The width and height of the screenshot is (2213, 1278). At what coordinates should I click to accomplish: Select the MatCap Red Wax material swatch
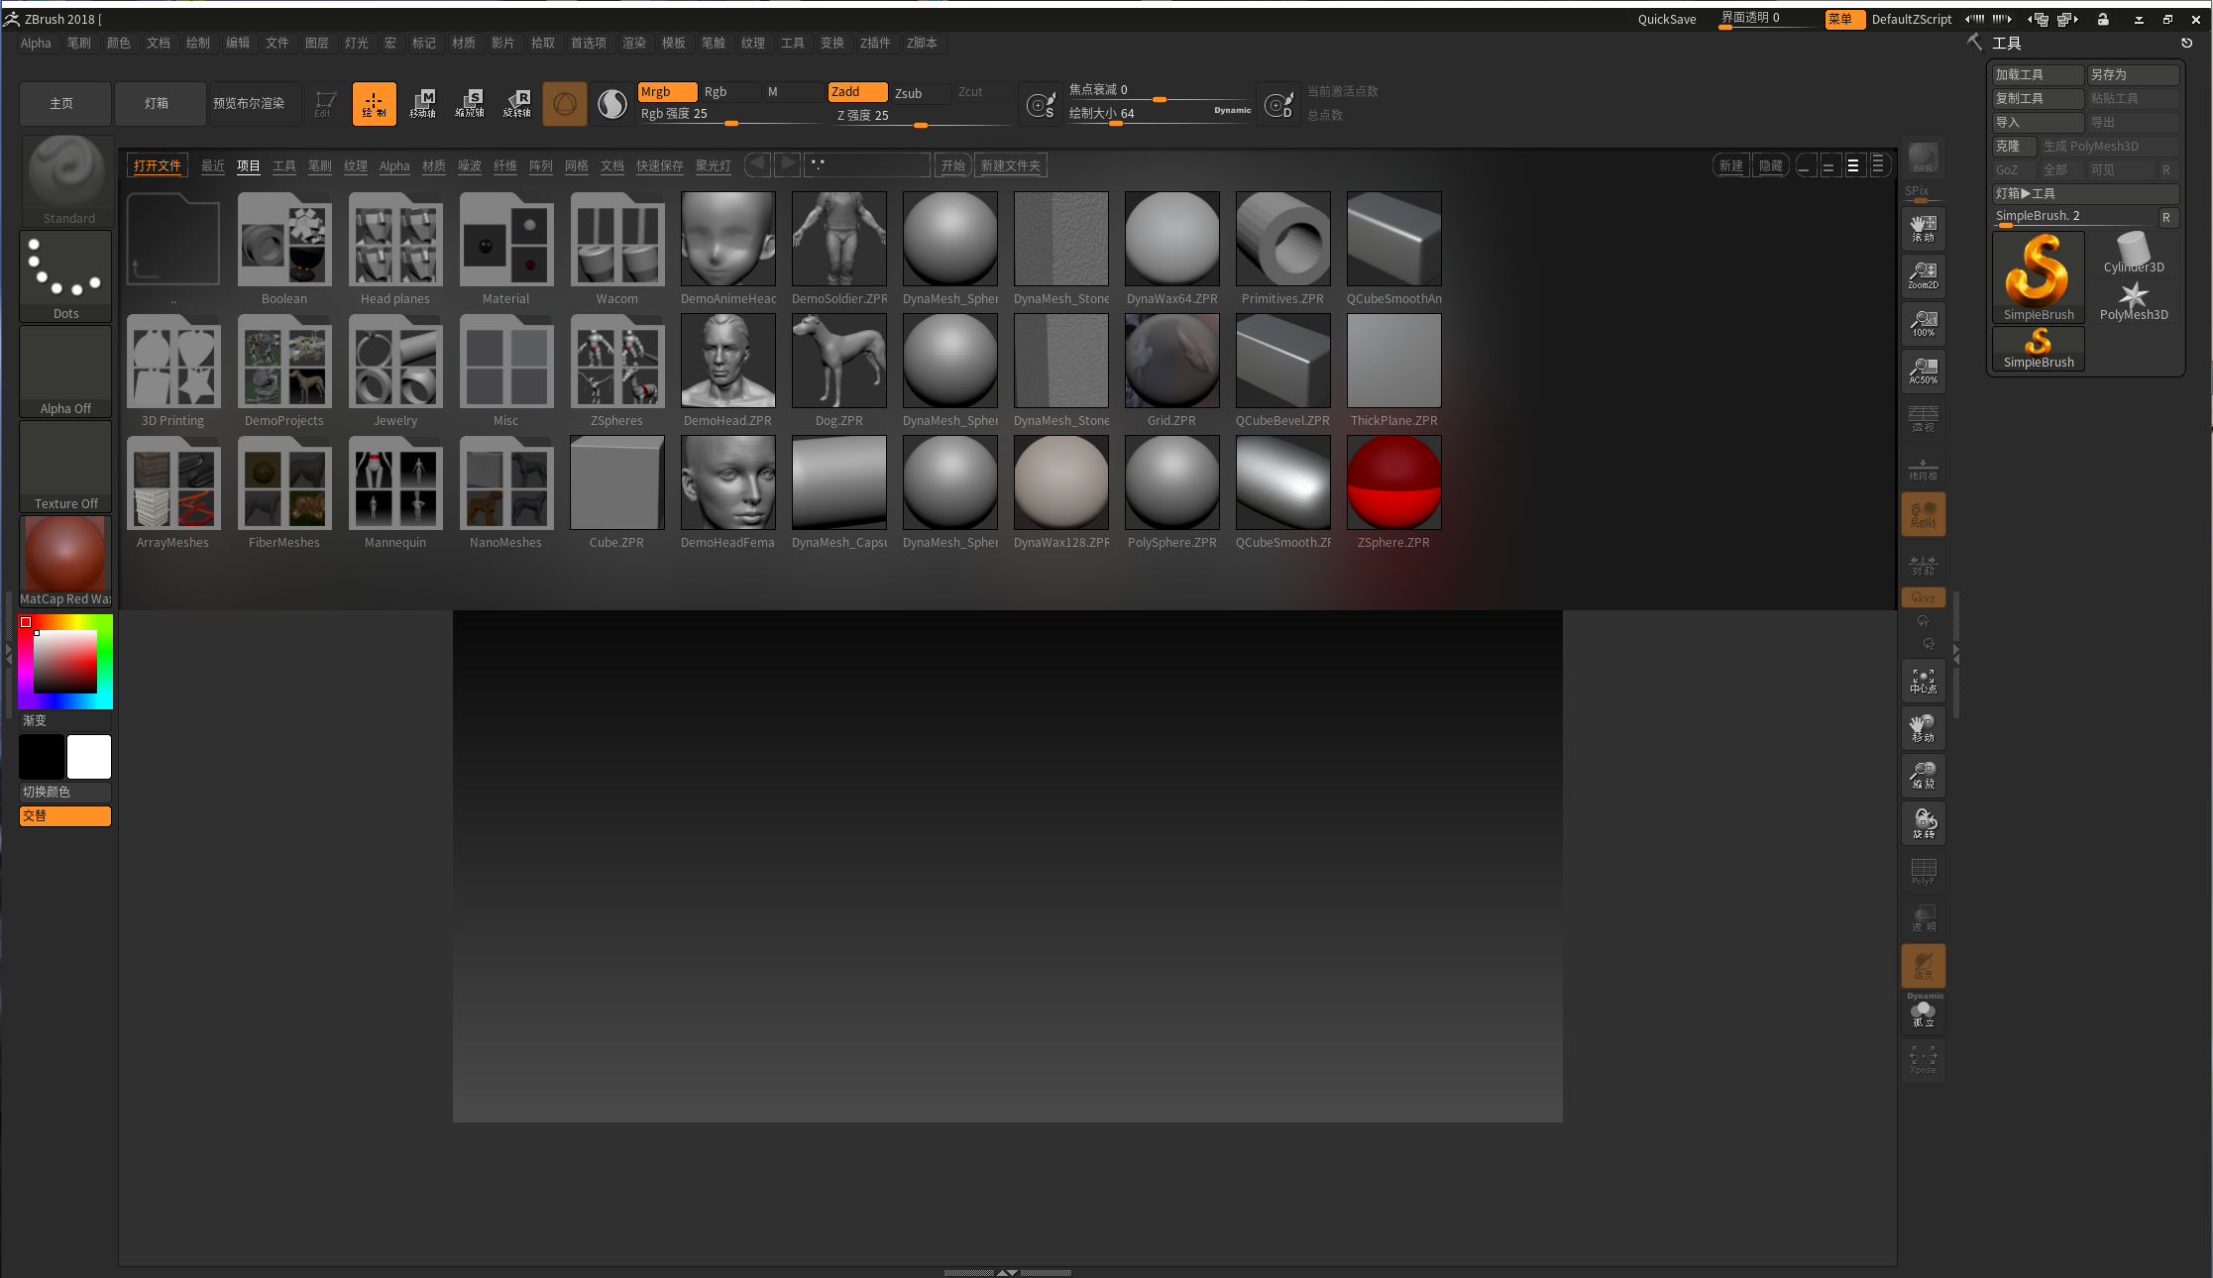tap(64, 553)
